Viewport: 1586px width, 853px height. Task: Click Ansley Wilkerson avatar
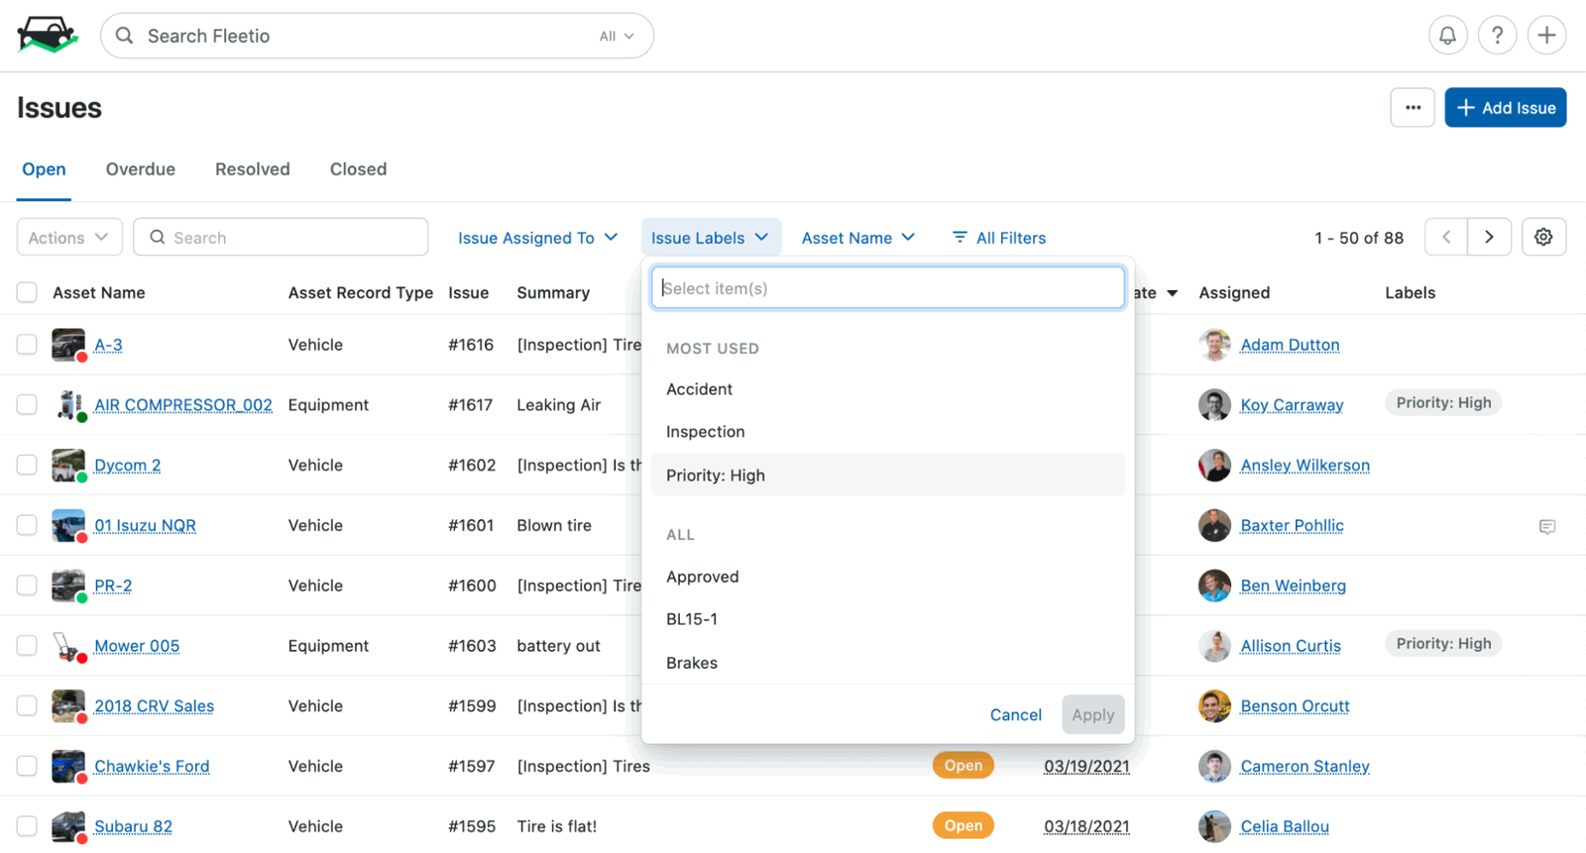pyautogui.click(x=1214, y=466)
